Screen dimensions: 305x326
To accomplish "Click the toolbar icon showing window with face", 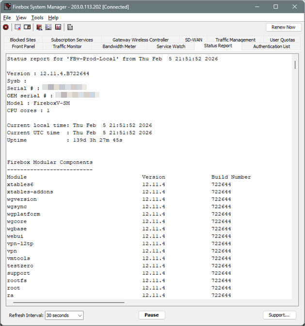I will coord(27,27).
